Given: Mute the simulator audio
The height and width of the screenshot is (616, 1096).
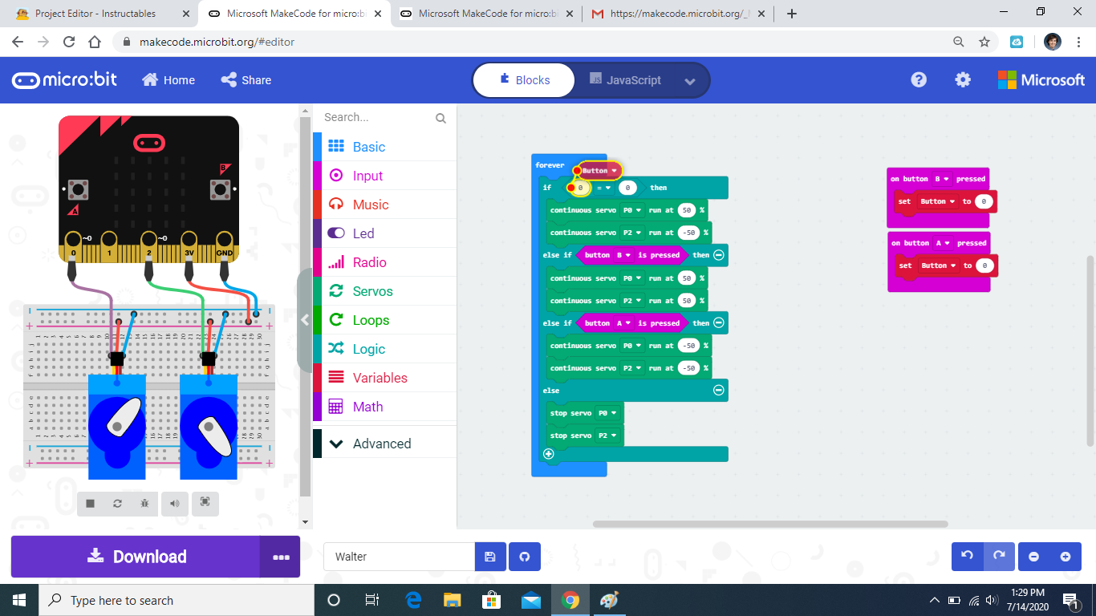Looking at the screenshot, I should point(174,503).
